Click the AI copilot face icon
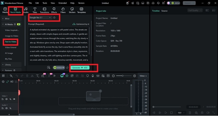Screen dimensions: 218x116 tap(62, 76)
